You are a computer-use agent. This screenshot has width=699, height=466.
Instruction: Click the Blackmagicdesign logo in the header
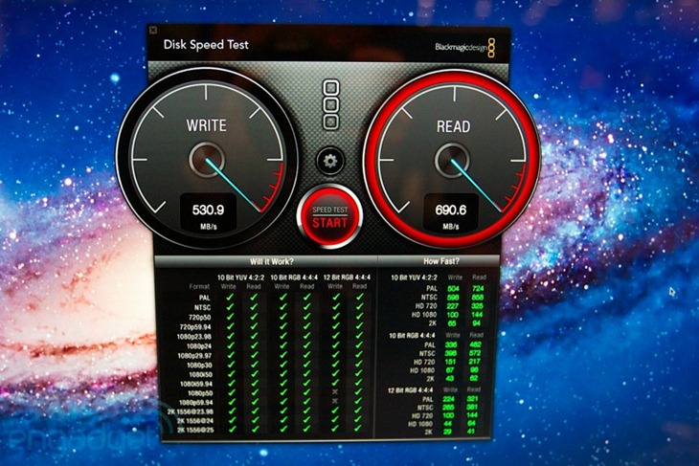point(465,47)
